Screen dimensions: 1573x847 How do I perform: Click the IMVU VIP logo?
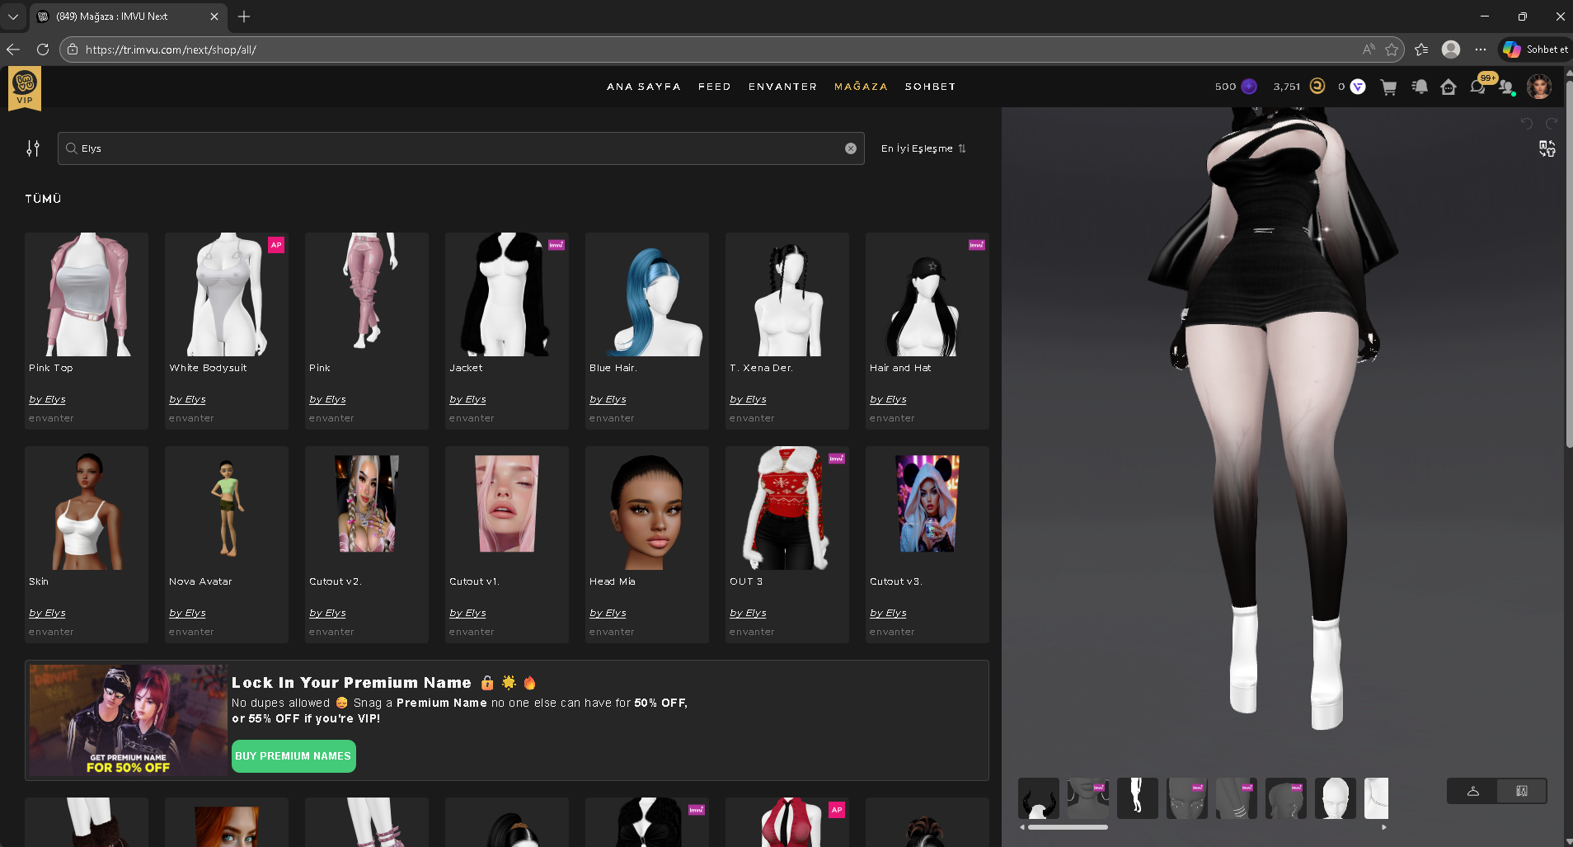pyautogui.click(x=25, y=88)
